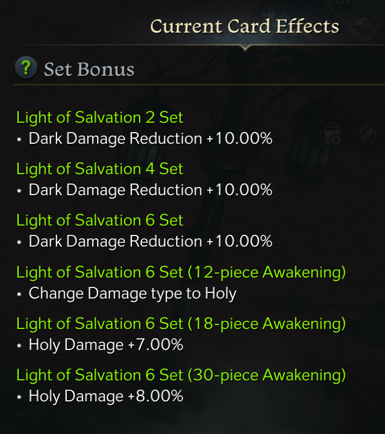Screen dimensions: 385x434
Task: Click Dark Damage Reduction under the 2 Set
Action: (x=150, y=138)
